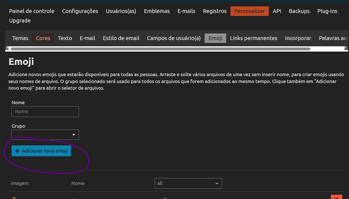Image resolution: width=349 pixels, height=199 pixels.
Task: Switch to the Incorporar tab
Action: point(298,38)
